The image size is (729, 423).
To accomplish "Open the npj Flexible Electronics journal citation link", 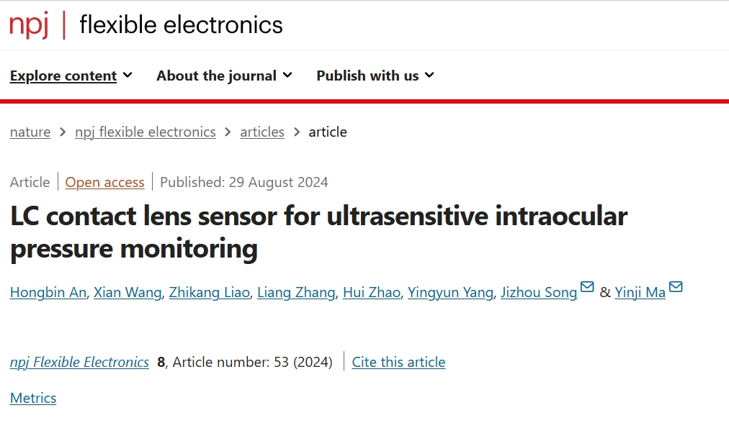I will [x=80, y=363].
